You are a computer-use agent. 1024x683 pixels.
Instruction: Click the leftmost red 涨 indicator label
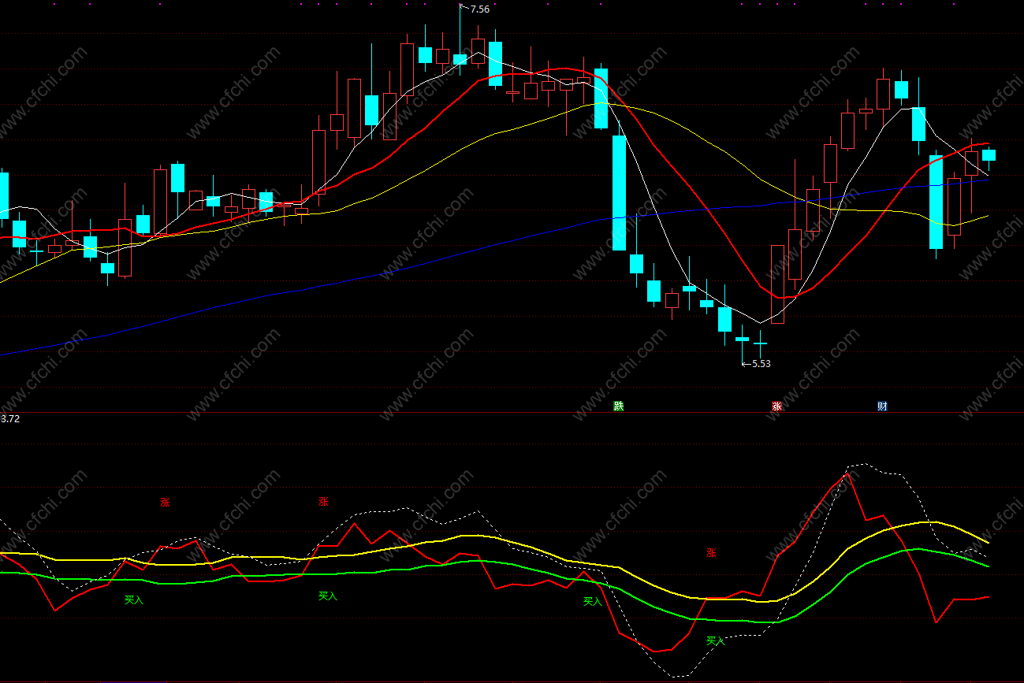(x=165, y=502)
